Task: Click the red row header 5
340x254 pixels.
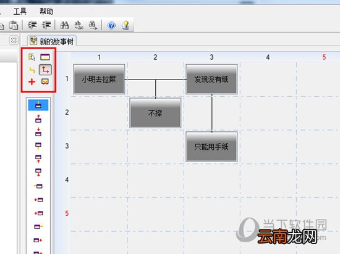Action: [67, 213]
